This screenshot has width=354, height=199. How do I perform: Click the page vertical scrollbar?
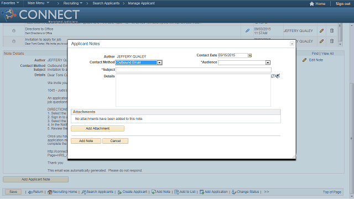[352, 138]
